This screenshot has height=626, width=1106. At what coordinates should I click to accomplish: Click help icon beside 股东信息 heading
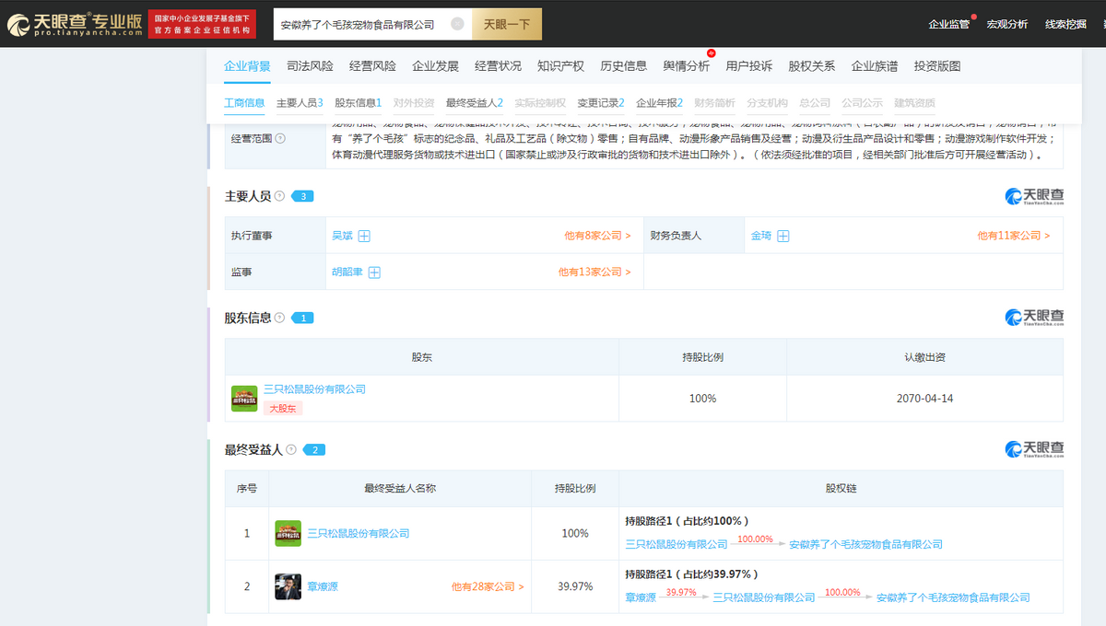coord(279,318)
